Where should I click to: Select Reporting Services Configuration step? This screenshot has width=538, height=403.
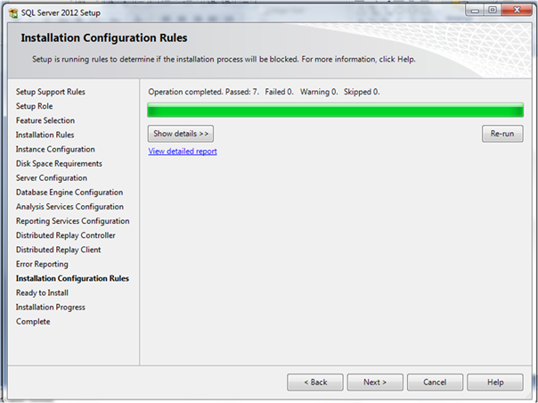pyautogui.click(x=73, y=221)
